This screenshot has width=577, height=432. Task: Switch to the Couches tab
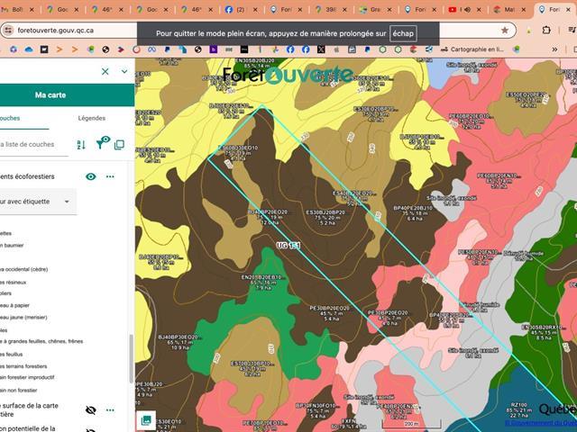10,118
